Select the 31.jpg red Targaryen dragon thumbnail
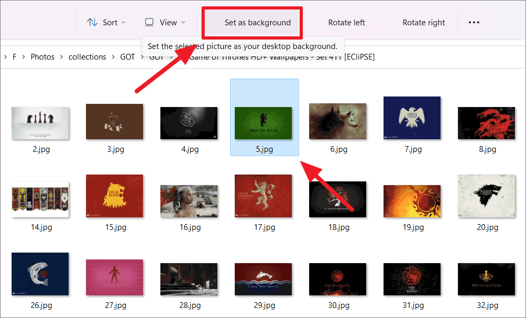 click(412, 279)
